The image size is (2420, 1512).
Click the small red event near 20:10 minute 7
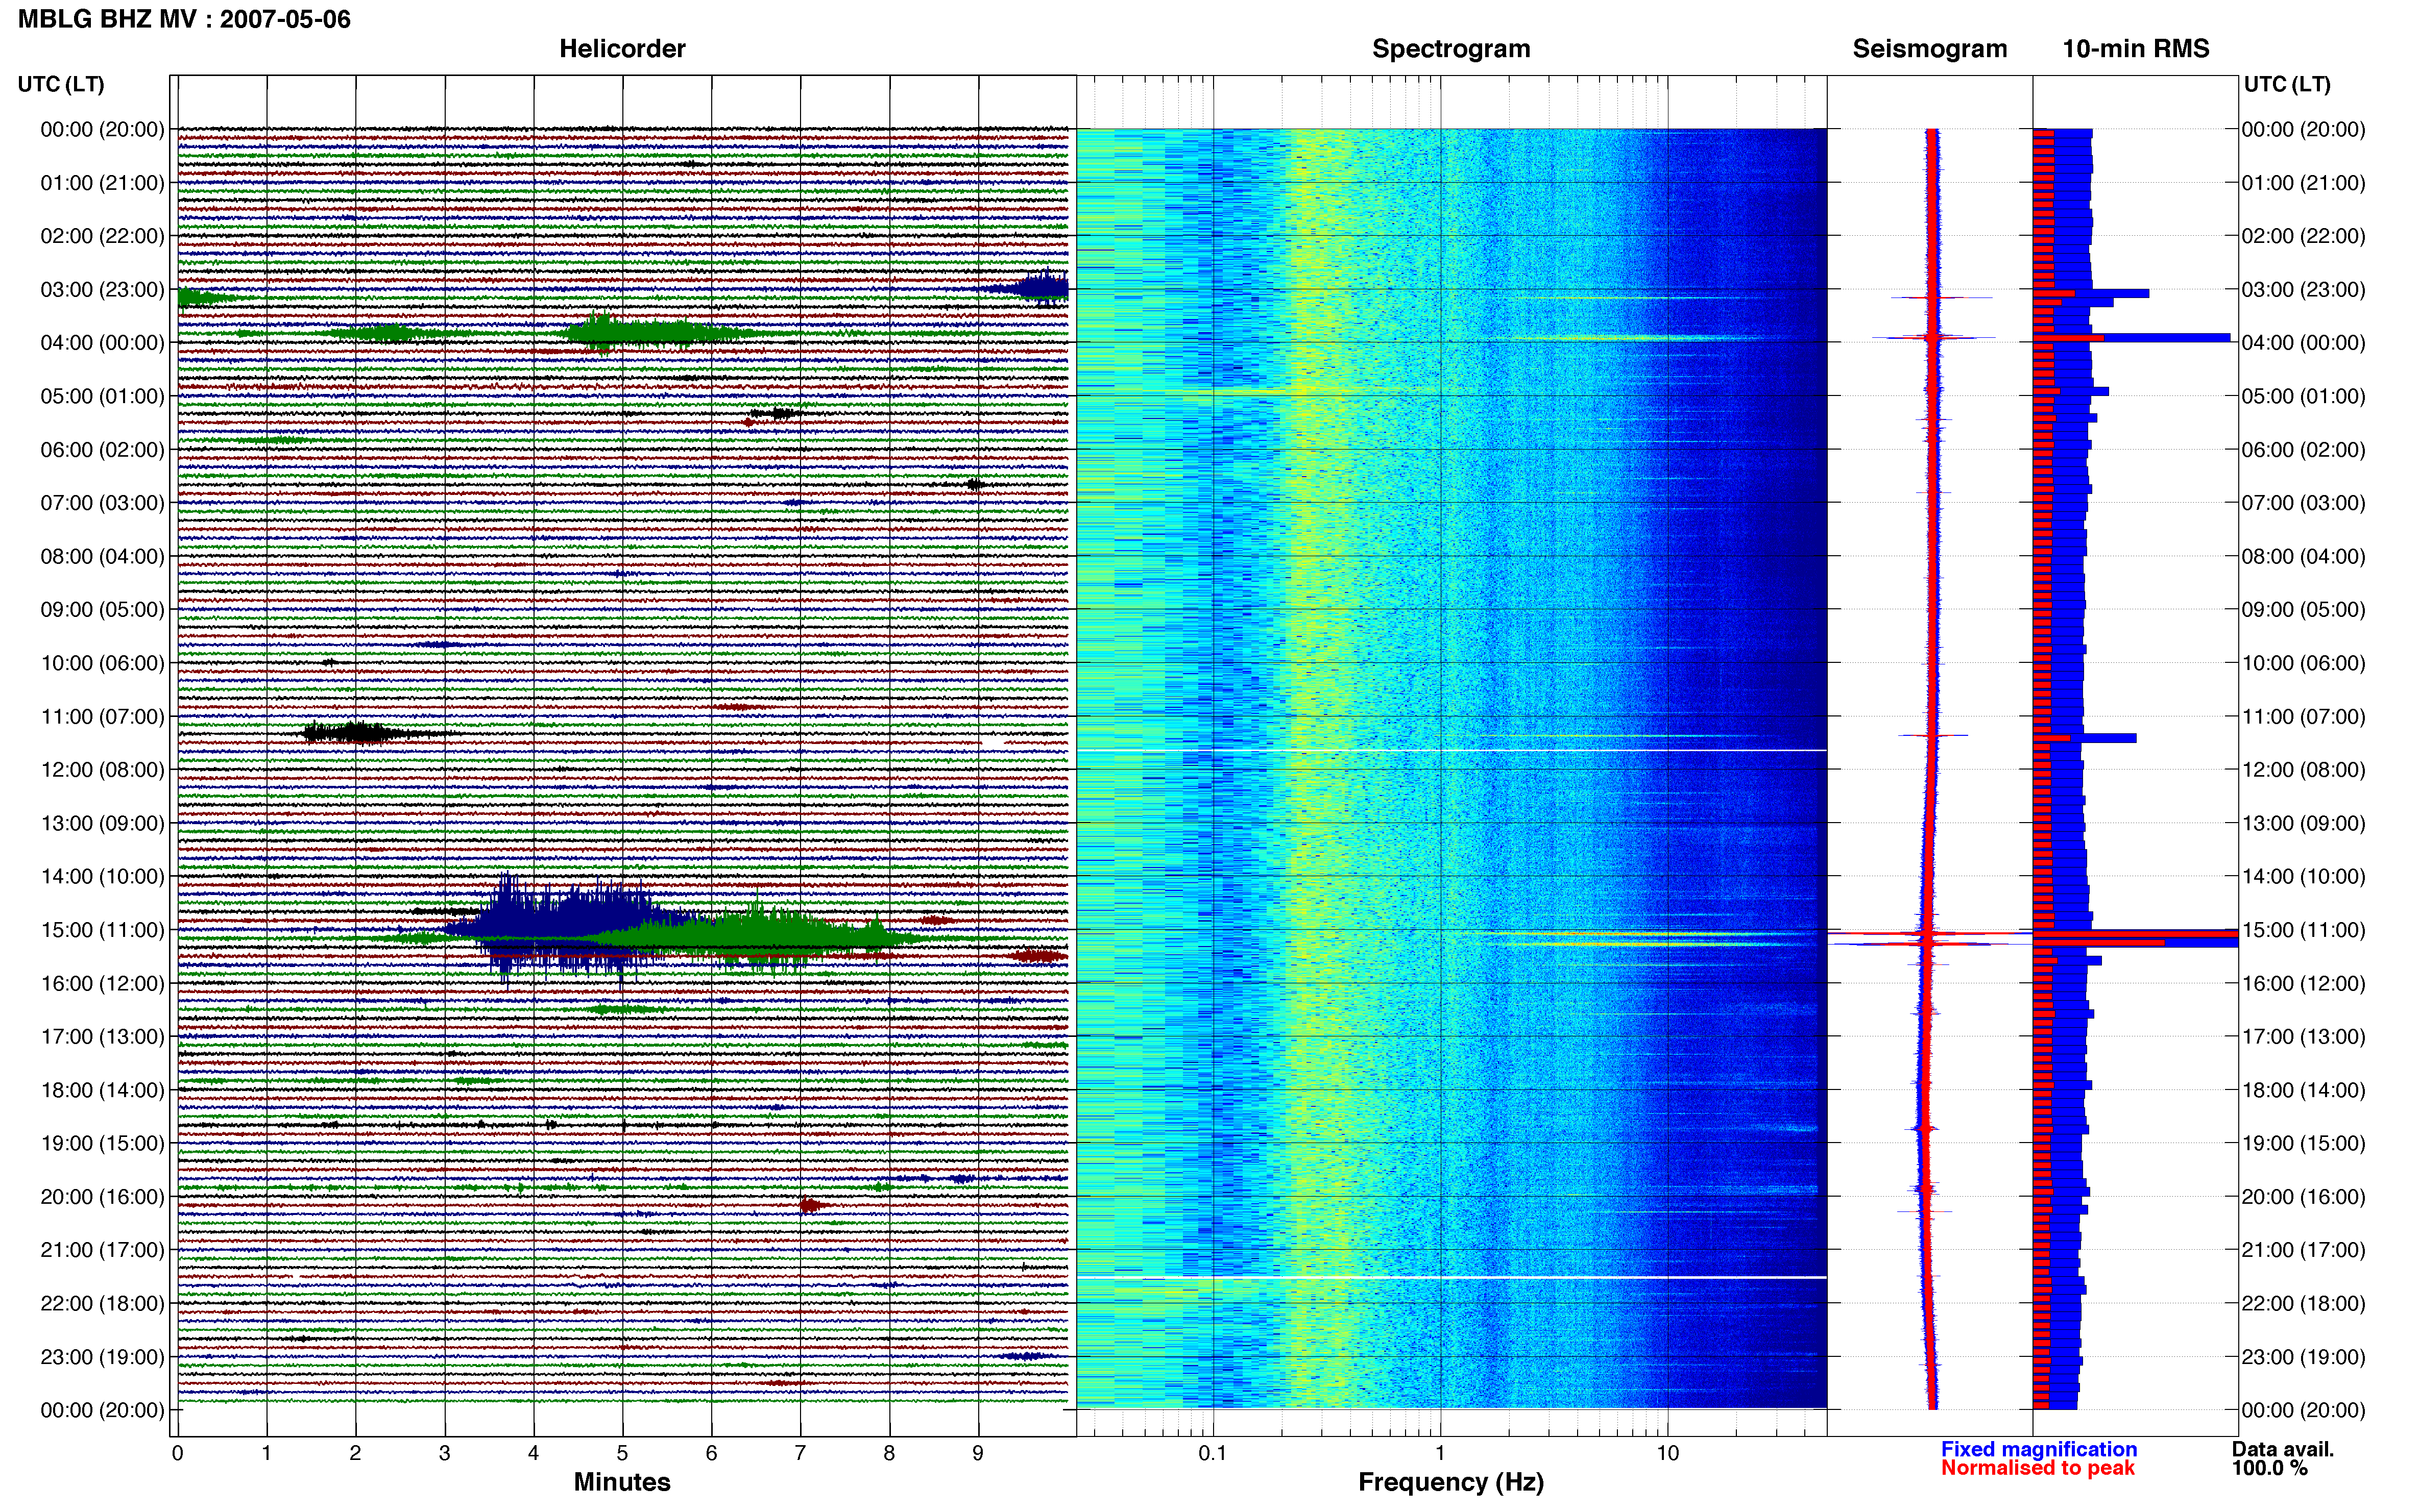click(x=812, y=1205)
